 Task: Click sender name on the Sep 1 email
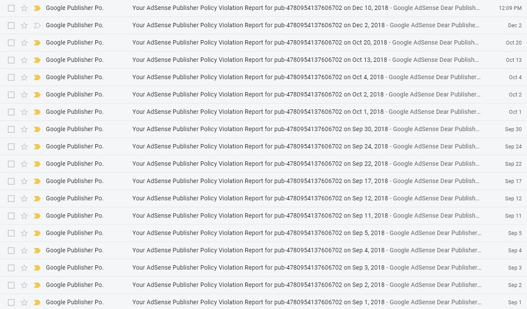[x=75, y=302]
